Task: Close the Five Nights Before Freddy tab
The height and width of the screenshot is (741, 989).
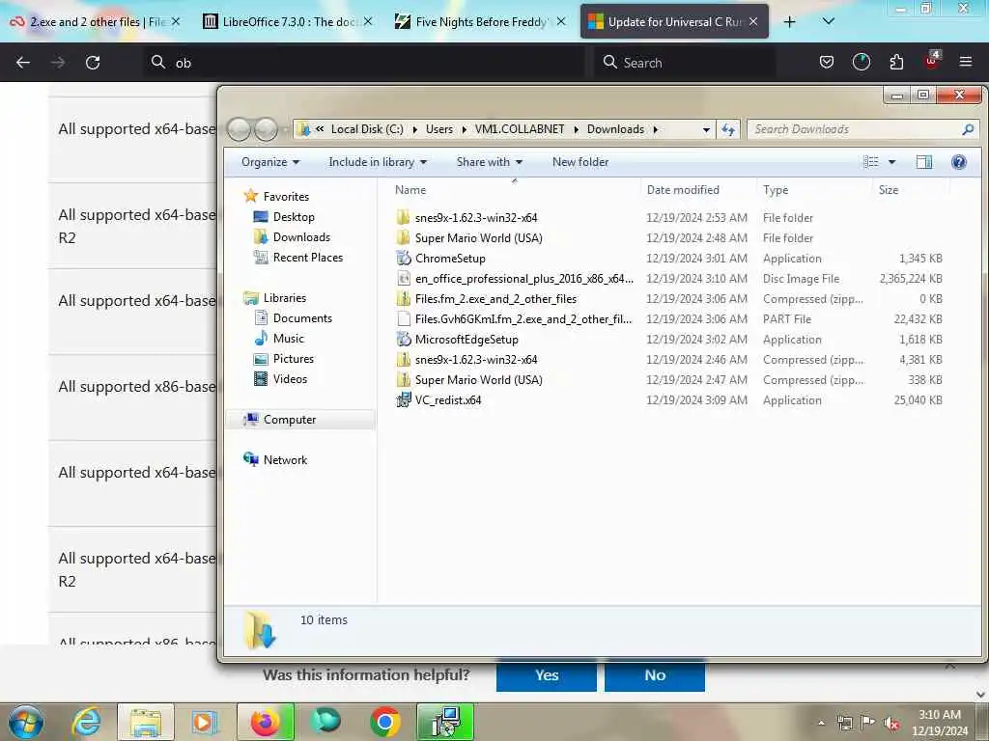Action: (561, 21)
